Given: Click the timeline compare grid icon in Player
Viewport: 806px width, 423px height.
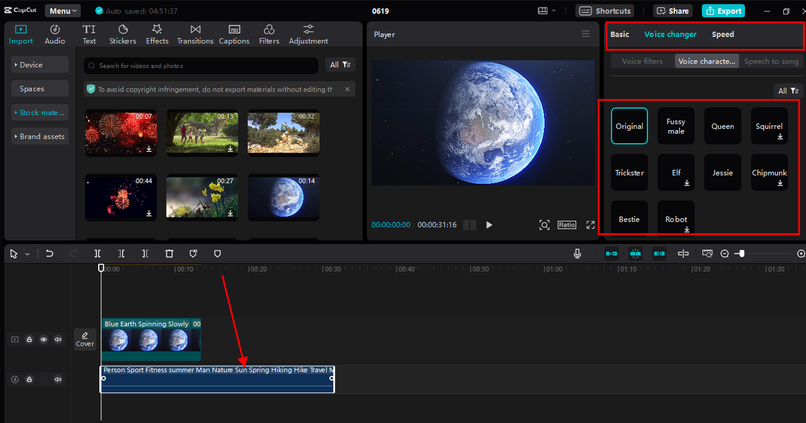Looking at the screenshot, I should 469,224.
